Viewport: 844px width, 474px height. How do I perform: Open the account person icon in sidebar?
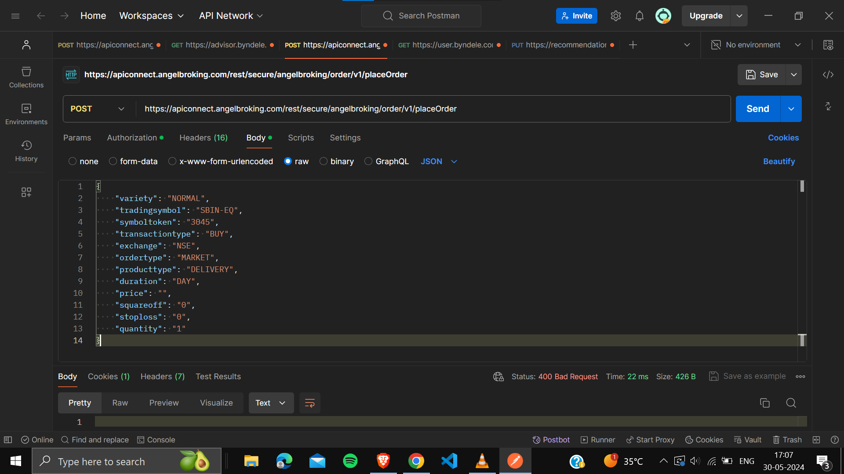click(x=26, y=45)
